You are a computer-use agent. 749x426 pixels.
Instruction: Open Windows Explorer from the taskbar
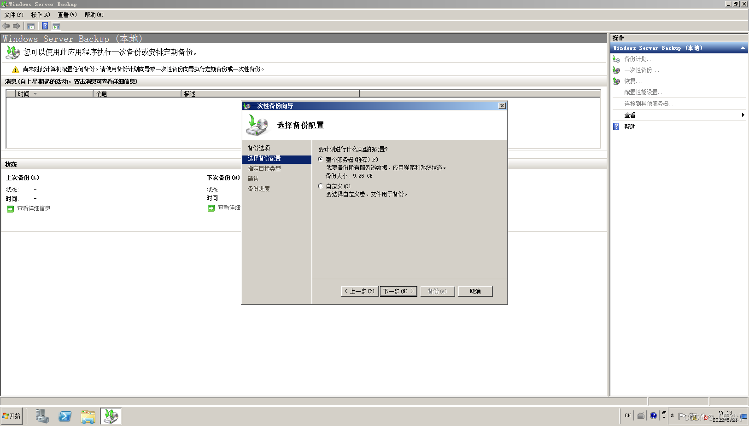pos(88,416)
